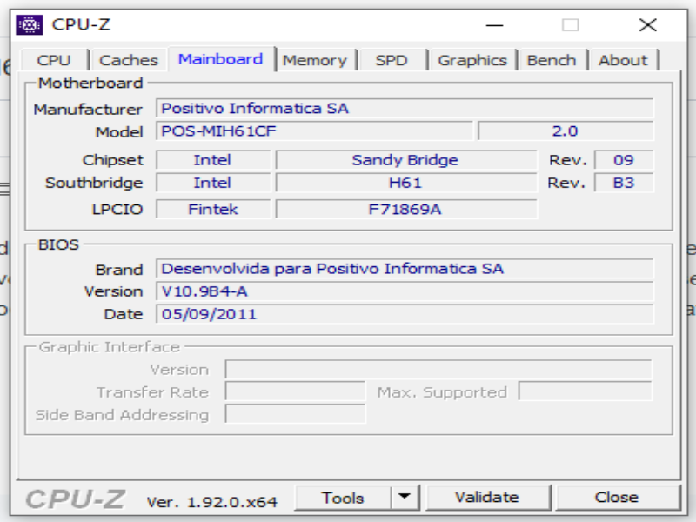Click the CPU-Z app icon in title bar
This screenshot has width=696, height=522.
pos(30,25)
